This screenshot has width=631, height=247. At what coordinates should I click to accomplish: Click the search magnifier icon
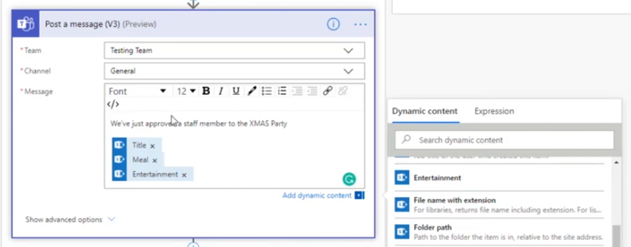[x=406, y=139]
